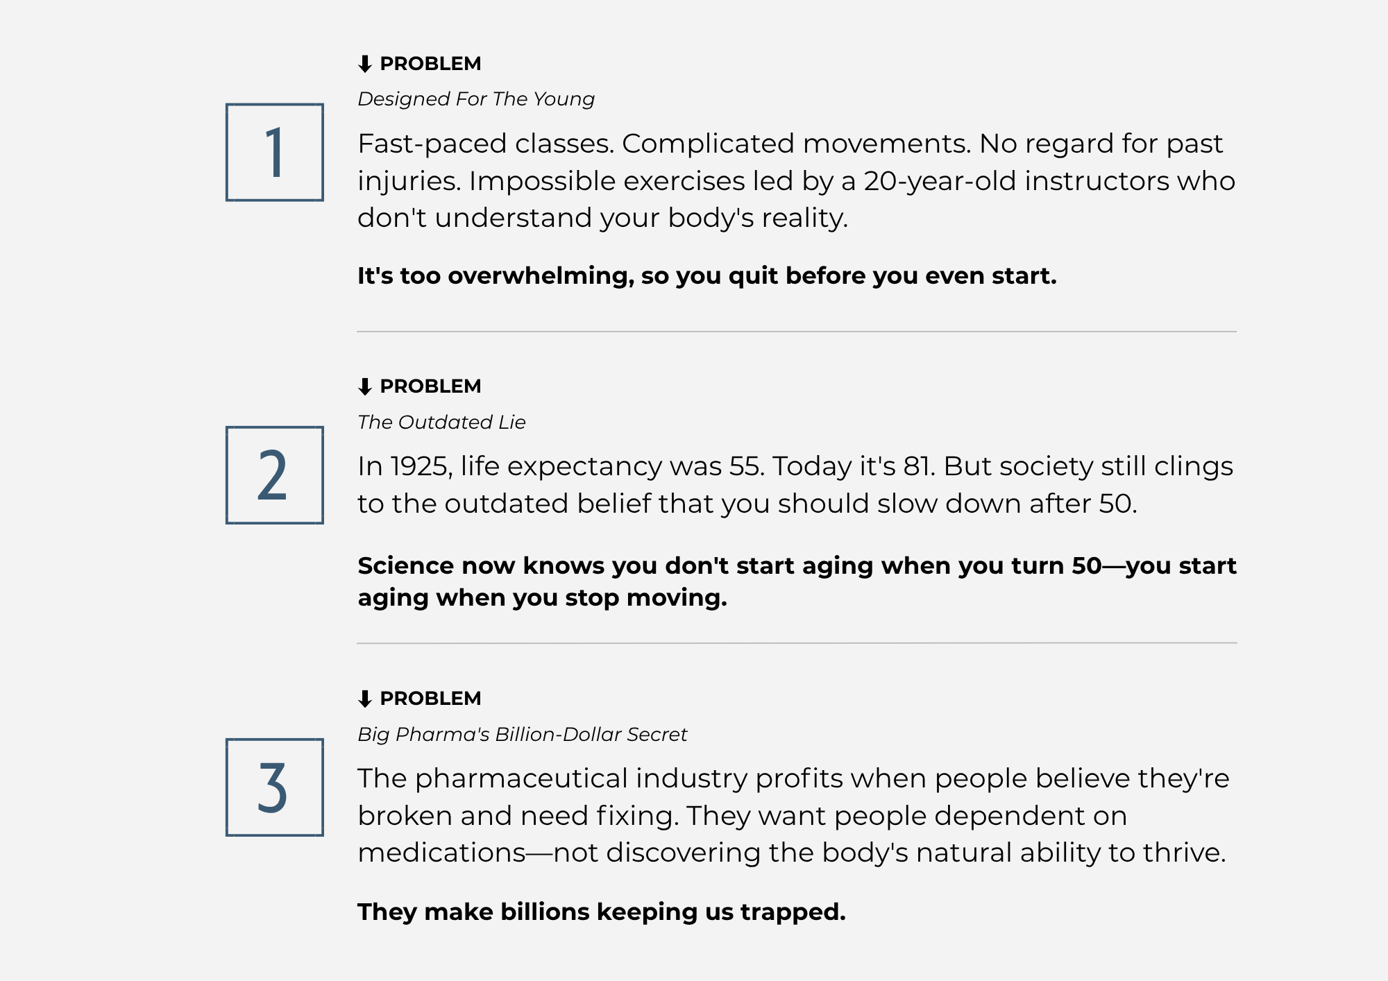Click the paragraph starting "Fast-paced classes"

796,180
